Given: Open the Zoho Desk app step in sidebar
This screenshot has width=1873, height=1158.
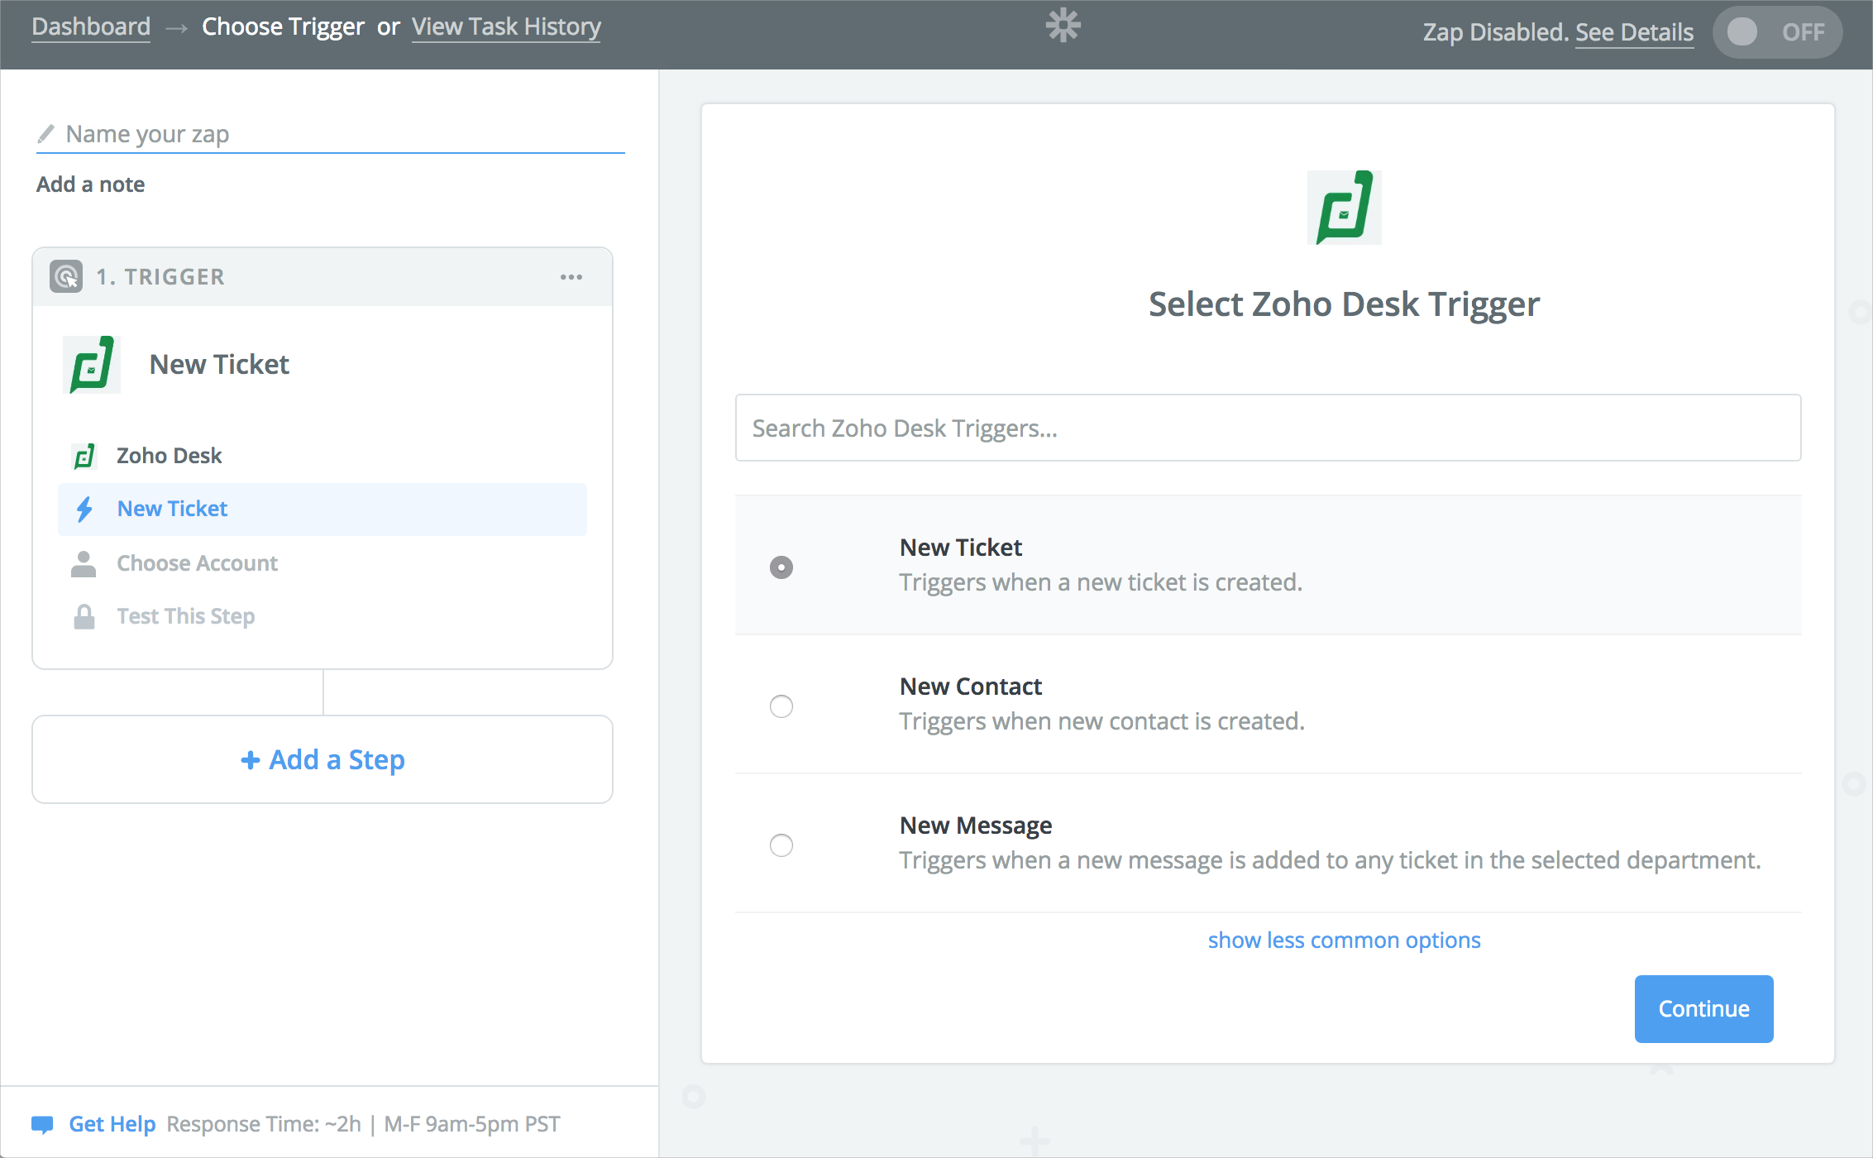Looking at the screenshot, I should (169, 456).
